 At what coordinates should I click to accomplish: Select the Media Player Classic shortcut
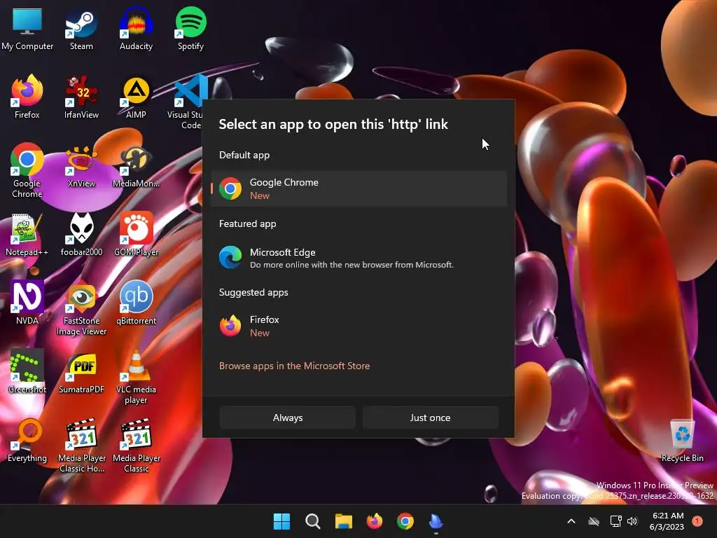(136, 446)
